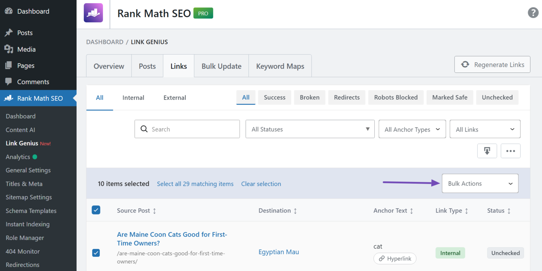
Task: Click the Pages icon in sidebar
Action: point(9,65)
